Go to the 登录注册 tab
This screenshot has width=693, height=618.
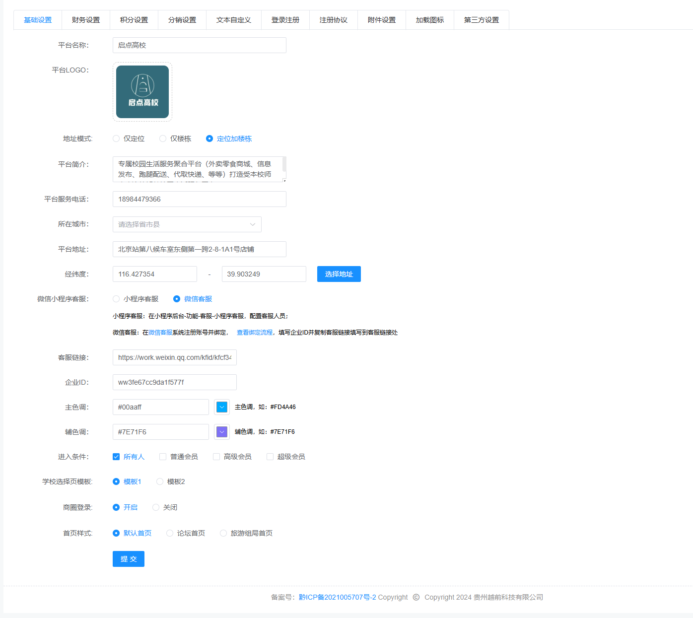(285, 20)
